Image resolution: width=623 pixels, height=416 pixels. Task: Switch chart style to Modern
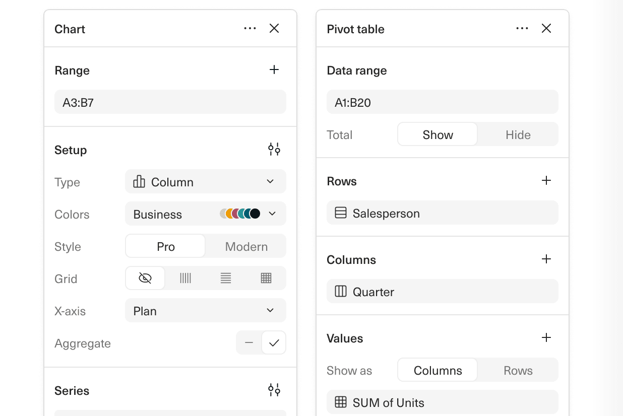pos(246,246)
